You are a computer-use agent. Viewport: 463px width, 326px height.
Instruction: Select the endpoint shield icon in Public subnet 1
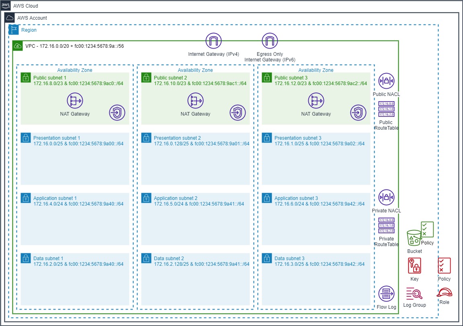click(117, 112)
